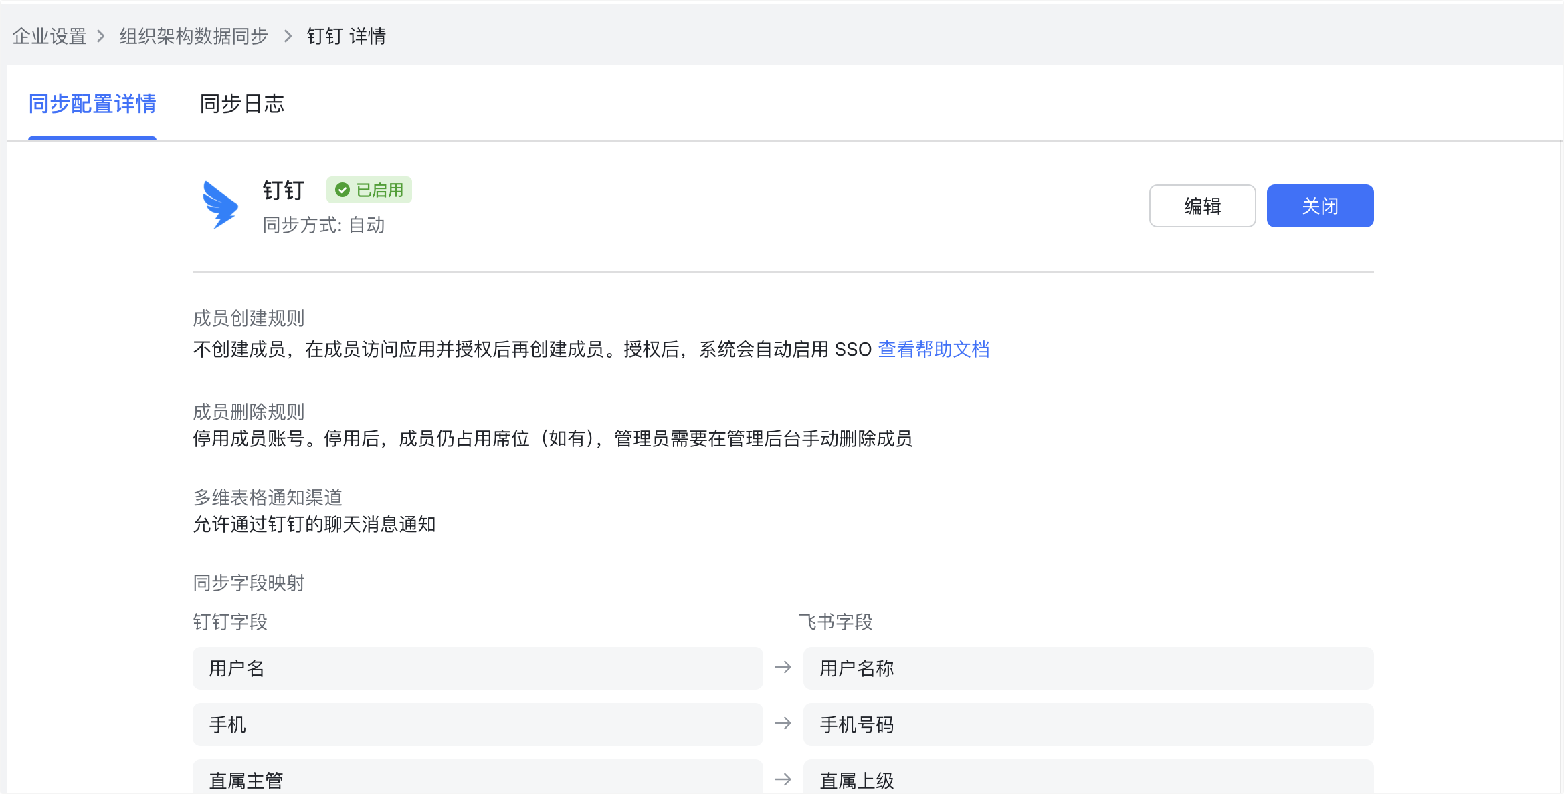Click 允许通过钉钉的聊天消息通知 text

314,524
